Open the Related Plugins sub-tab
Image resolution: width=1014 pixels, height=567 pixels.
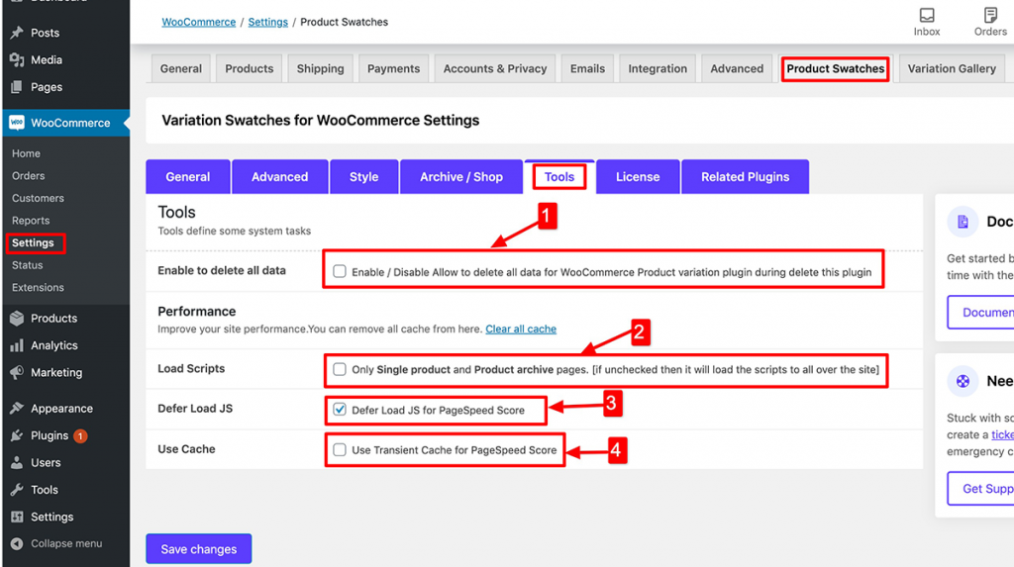click(x=745, y=176)
